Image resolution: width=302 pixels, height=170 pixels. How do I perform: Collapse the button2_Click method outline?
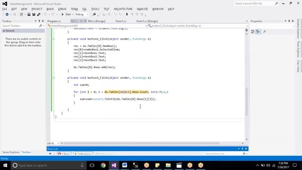[x=54, y=39]
